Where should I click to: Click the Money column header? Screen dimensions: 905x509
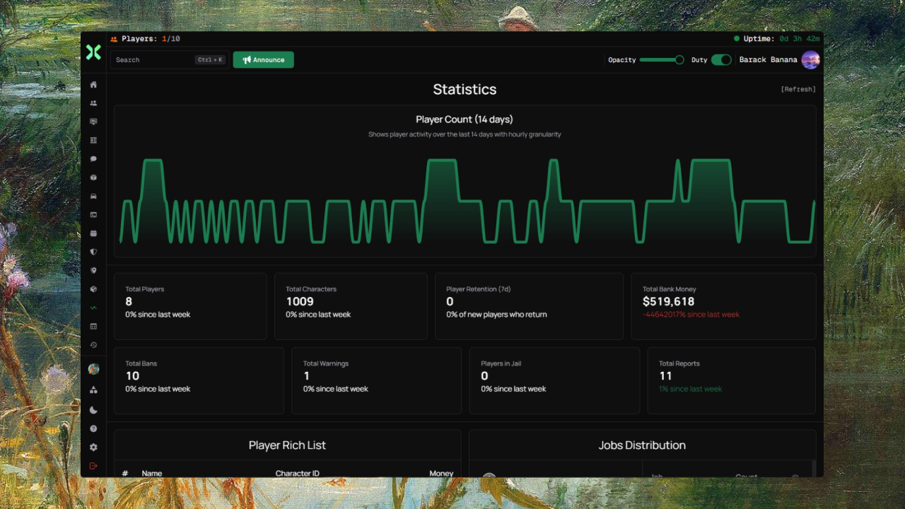tap(441, 473)
